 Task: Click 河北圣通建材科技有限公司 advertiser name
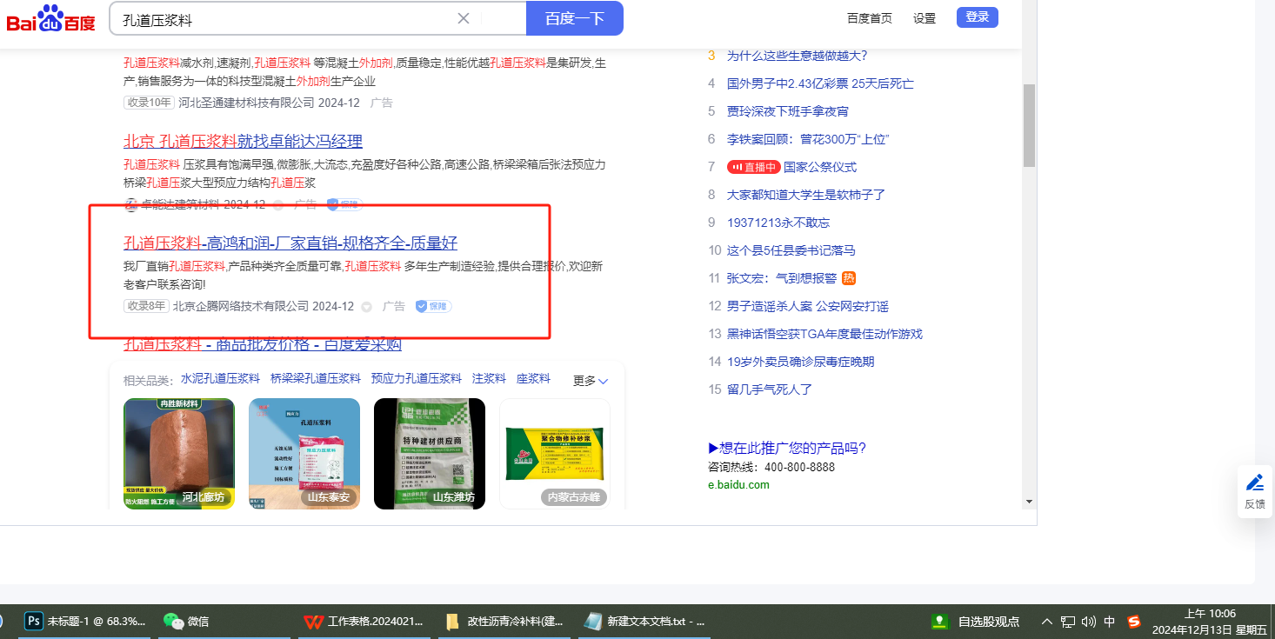coord(246,103)
